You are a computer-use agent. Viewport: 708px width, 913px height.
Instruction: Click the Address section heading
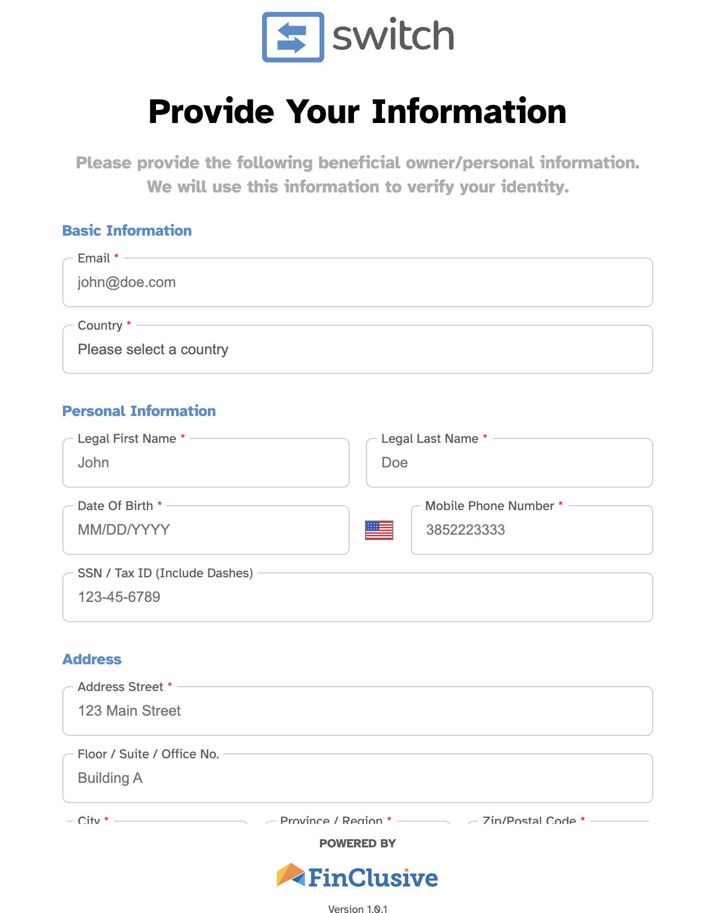point(92,659)
